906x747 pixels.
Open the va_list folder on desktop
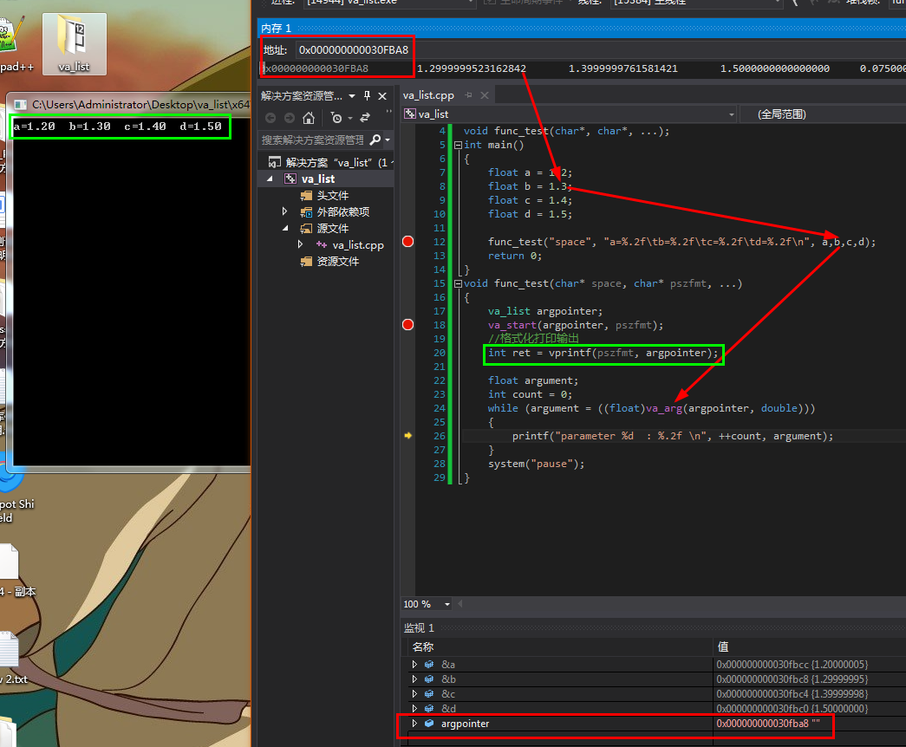(74, 44)
